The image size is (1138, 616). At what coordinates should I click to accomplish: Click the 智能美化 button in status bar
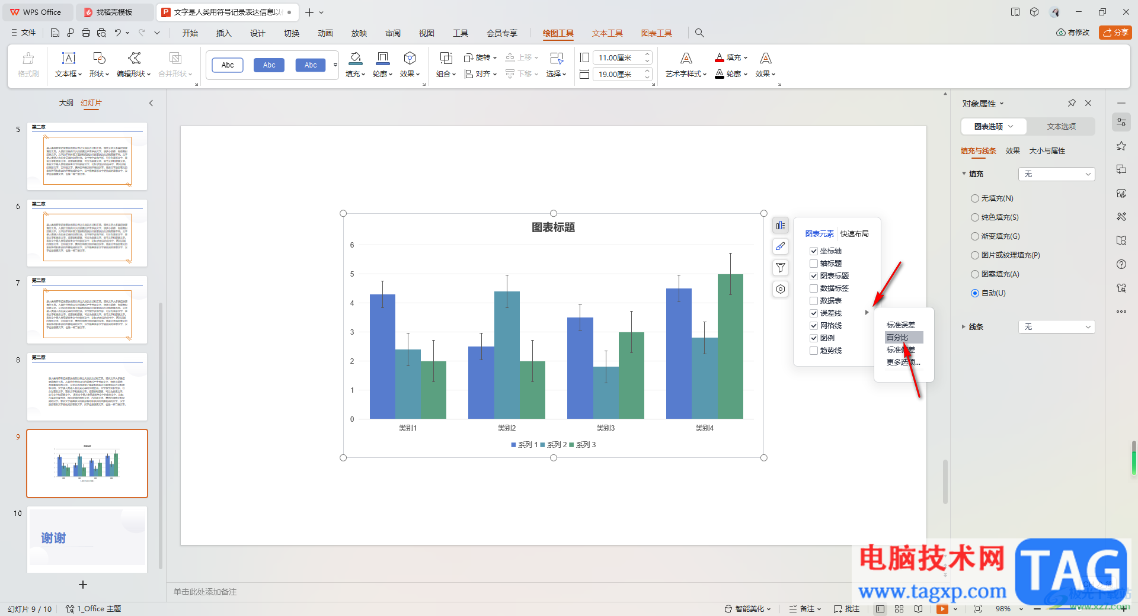coord(747,609)
